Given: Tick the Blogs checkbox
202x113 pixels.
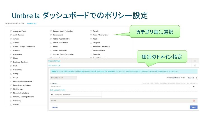Looking at the screenshot, I should coord(11,58).
